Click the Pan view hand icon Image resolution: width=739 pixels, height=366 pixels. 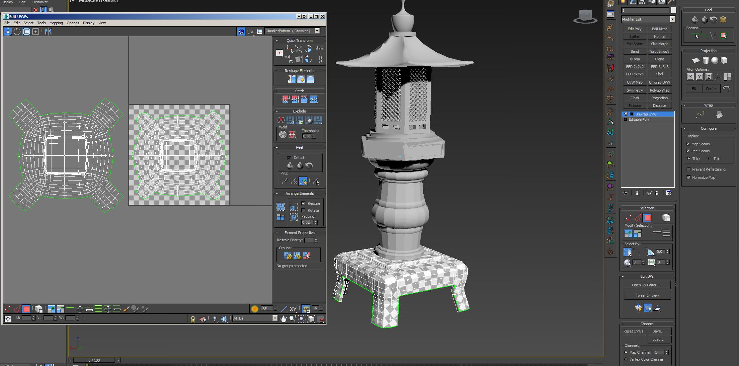(283, 319)
